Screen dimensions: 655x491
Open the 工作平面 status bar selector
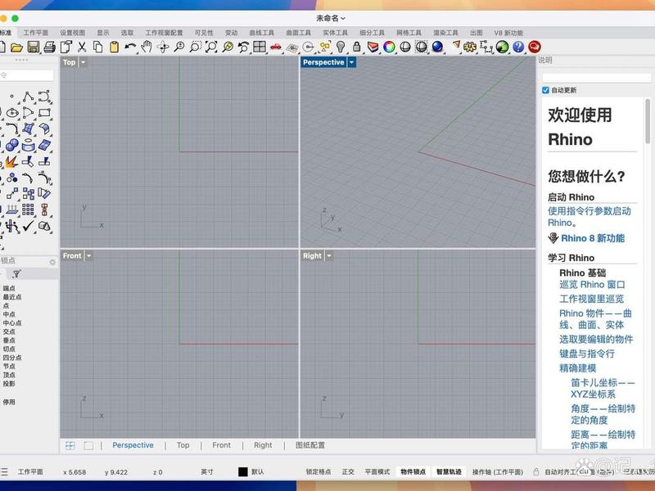coord(30,472)
